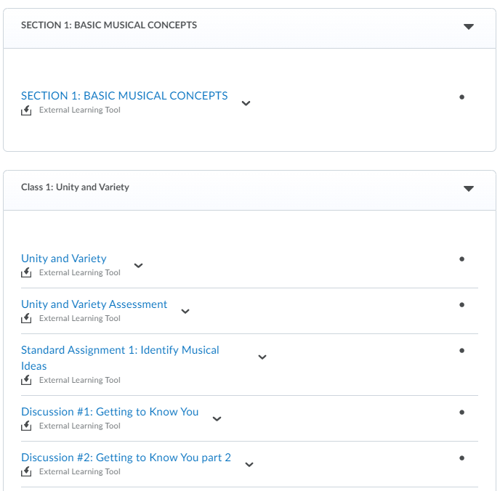Click External Learning Tool icon under SECTION 1 link
Screen dimensions: 500x491
[26, 110]
